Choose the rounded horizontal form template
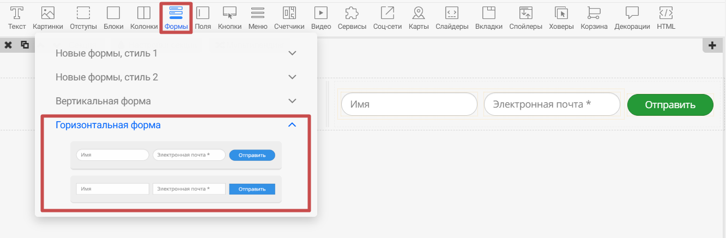The width and height of the screenshot is (726, 238). [176, 155]
